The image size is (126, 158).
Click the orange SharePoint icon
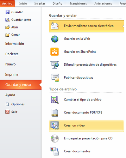[x=54, y=52]
